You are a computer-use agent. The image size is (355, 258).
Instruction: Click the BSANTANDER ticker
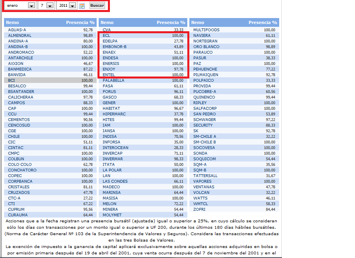[21, 92]
